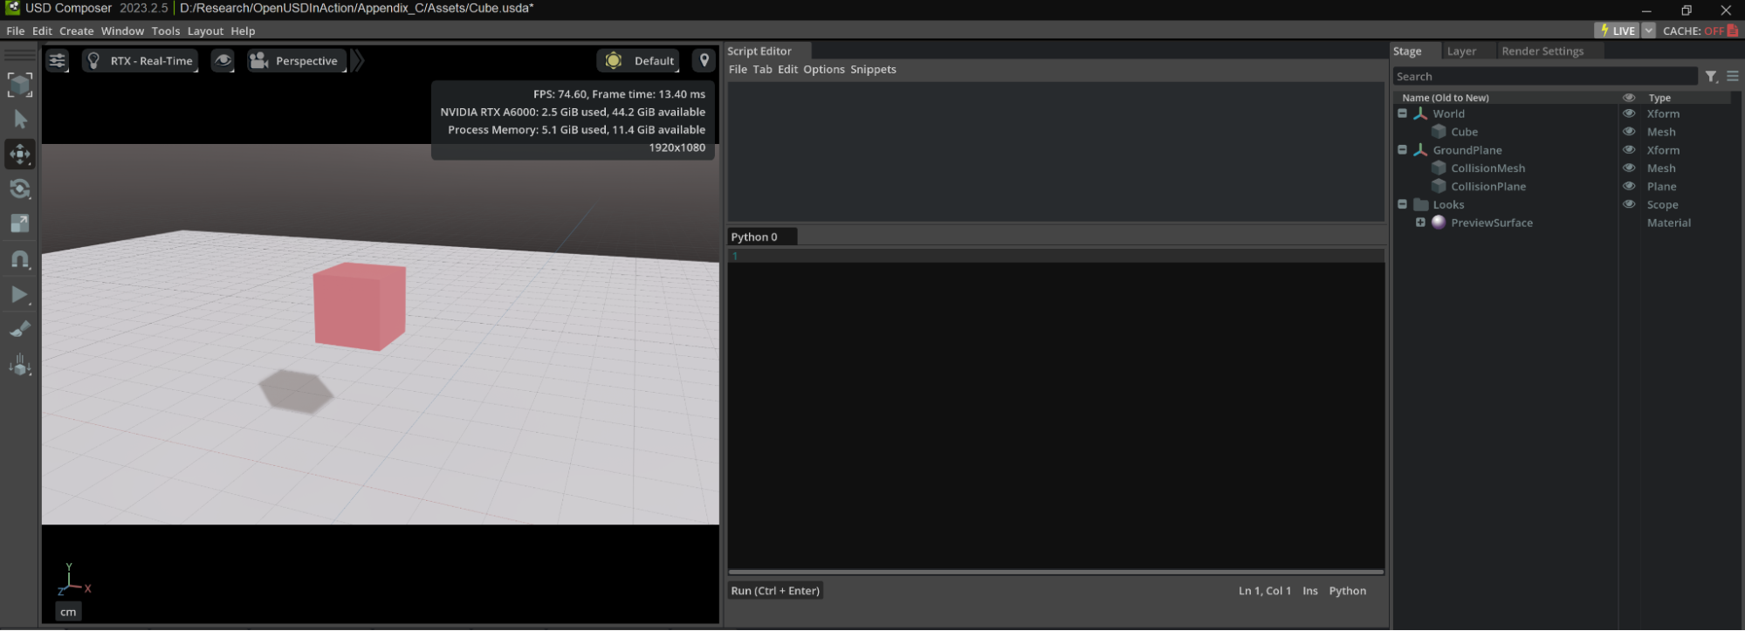Click the Play simulation button
The width and height of the screenshot is (1745, 631).
click(20, 295)
